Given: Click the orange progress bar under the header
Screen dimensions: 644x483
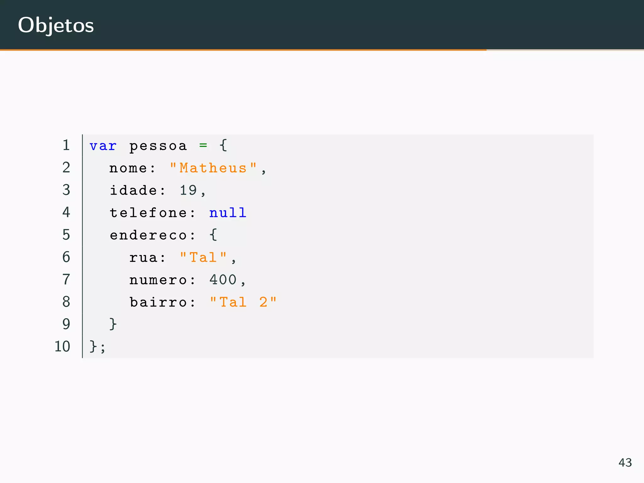Looking at the screenshot, I should [x=243, y=50].
